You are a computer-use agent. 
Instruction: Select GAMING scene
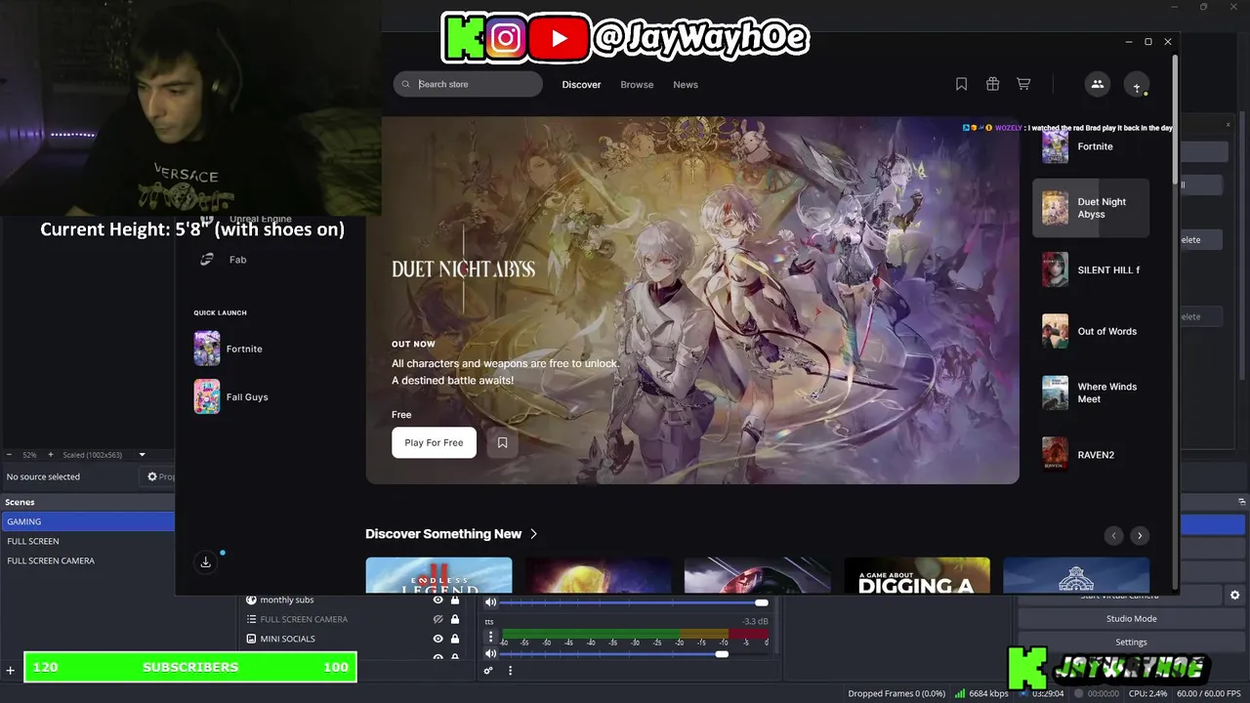[88, 521]
